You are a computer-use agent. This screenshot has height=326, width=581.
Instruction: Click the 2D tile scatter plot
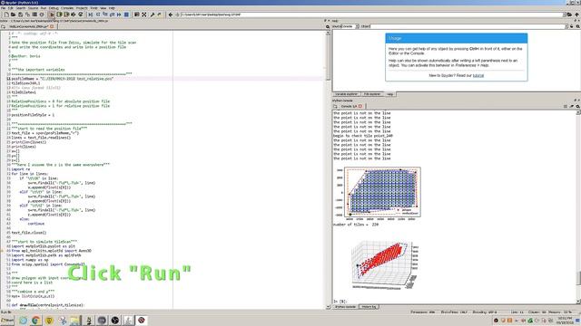coord(378,194)
